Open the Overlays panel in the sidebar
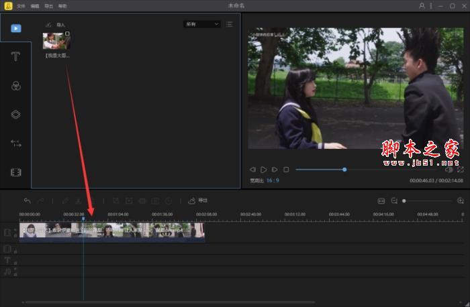 tap(15, 115)
